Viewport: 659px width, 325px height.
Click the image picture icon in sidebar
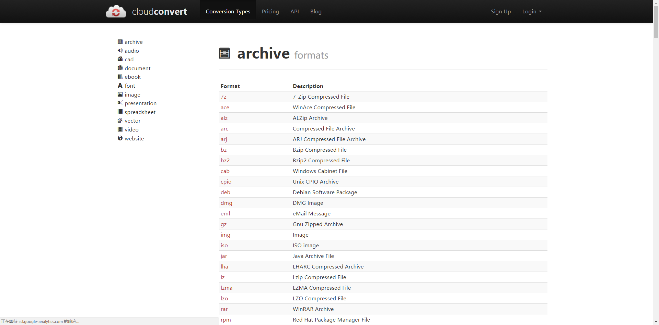(x=120, y=94)
